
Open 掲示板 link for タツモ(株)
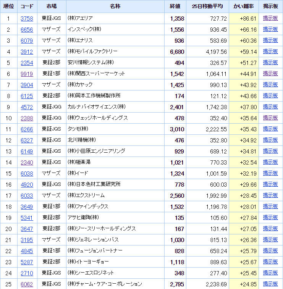pyautogui.click(x=270, y=129)
